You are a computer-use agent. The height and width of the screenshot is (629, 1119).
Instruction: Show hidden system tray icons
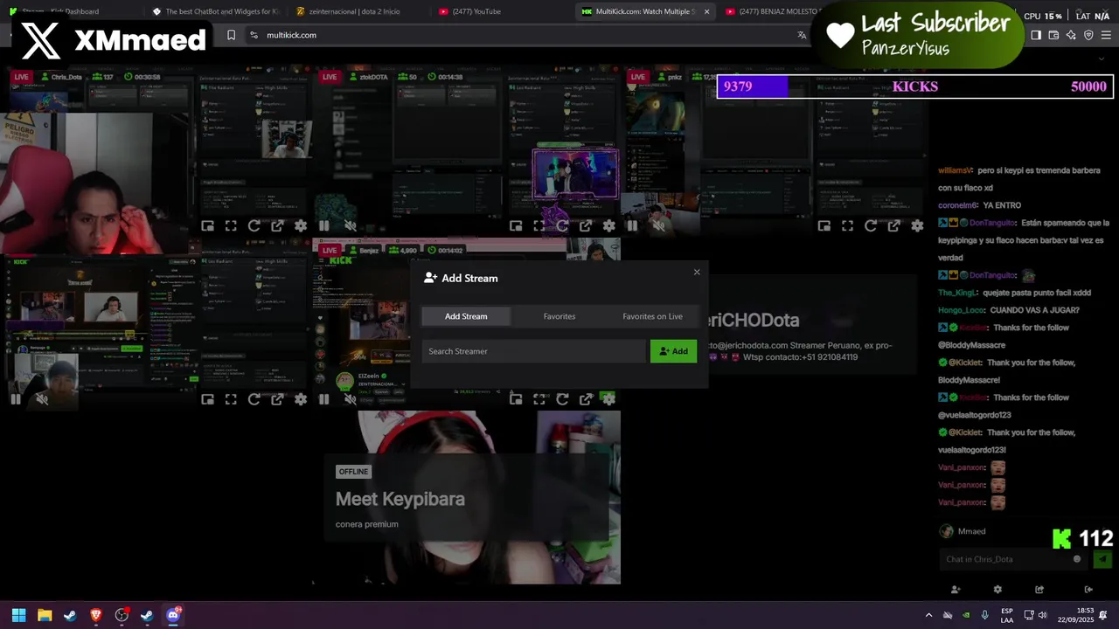pyautogui.click(x=928, y=615)
